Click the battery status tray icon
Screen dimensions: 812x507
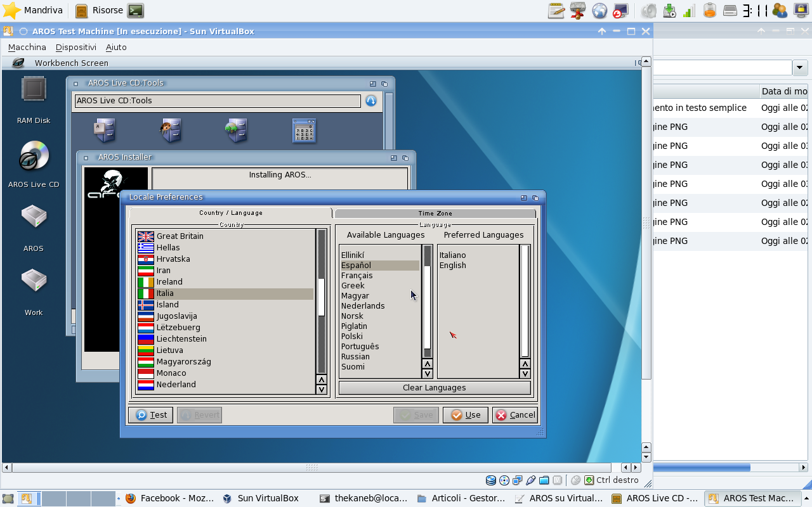pos(710,10)
